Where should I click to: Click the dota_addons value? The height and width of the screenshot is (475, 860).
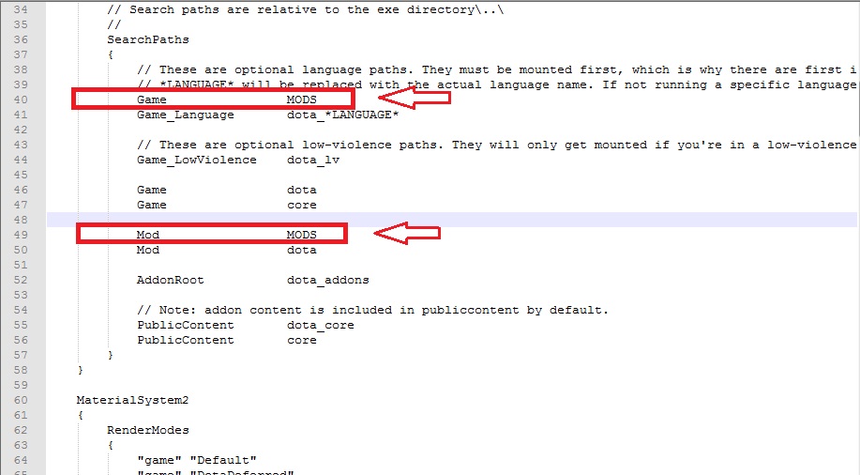328,280
